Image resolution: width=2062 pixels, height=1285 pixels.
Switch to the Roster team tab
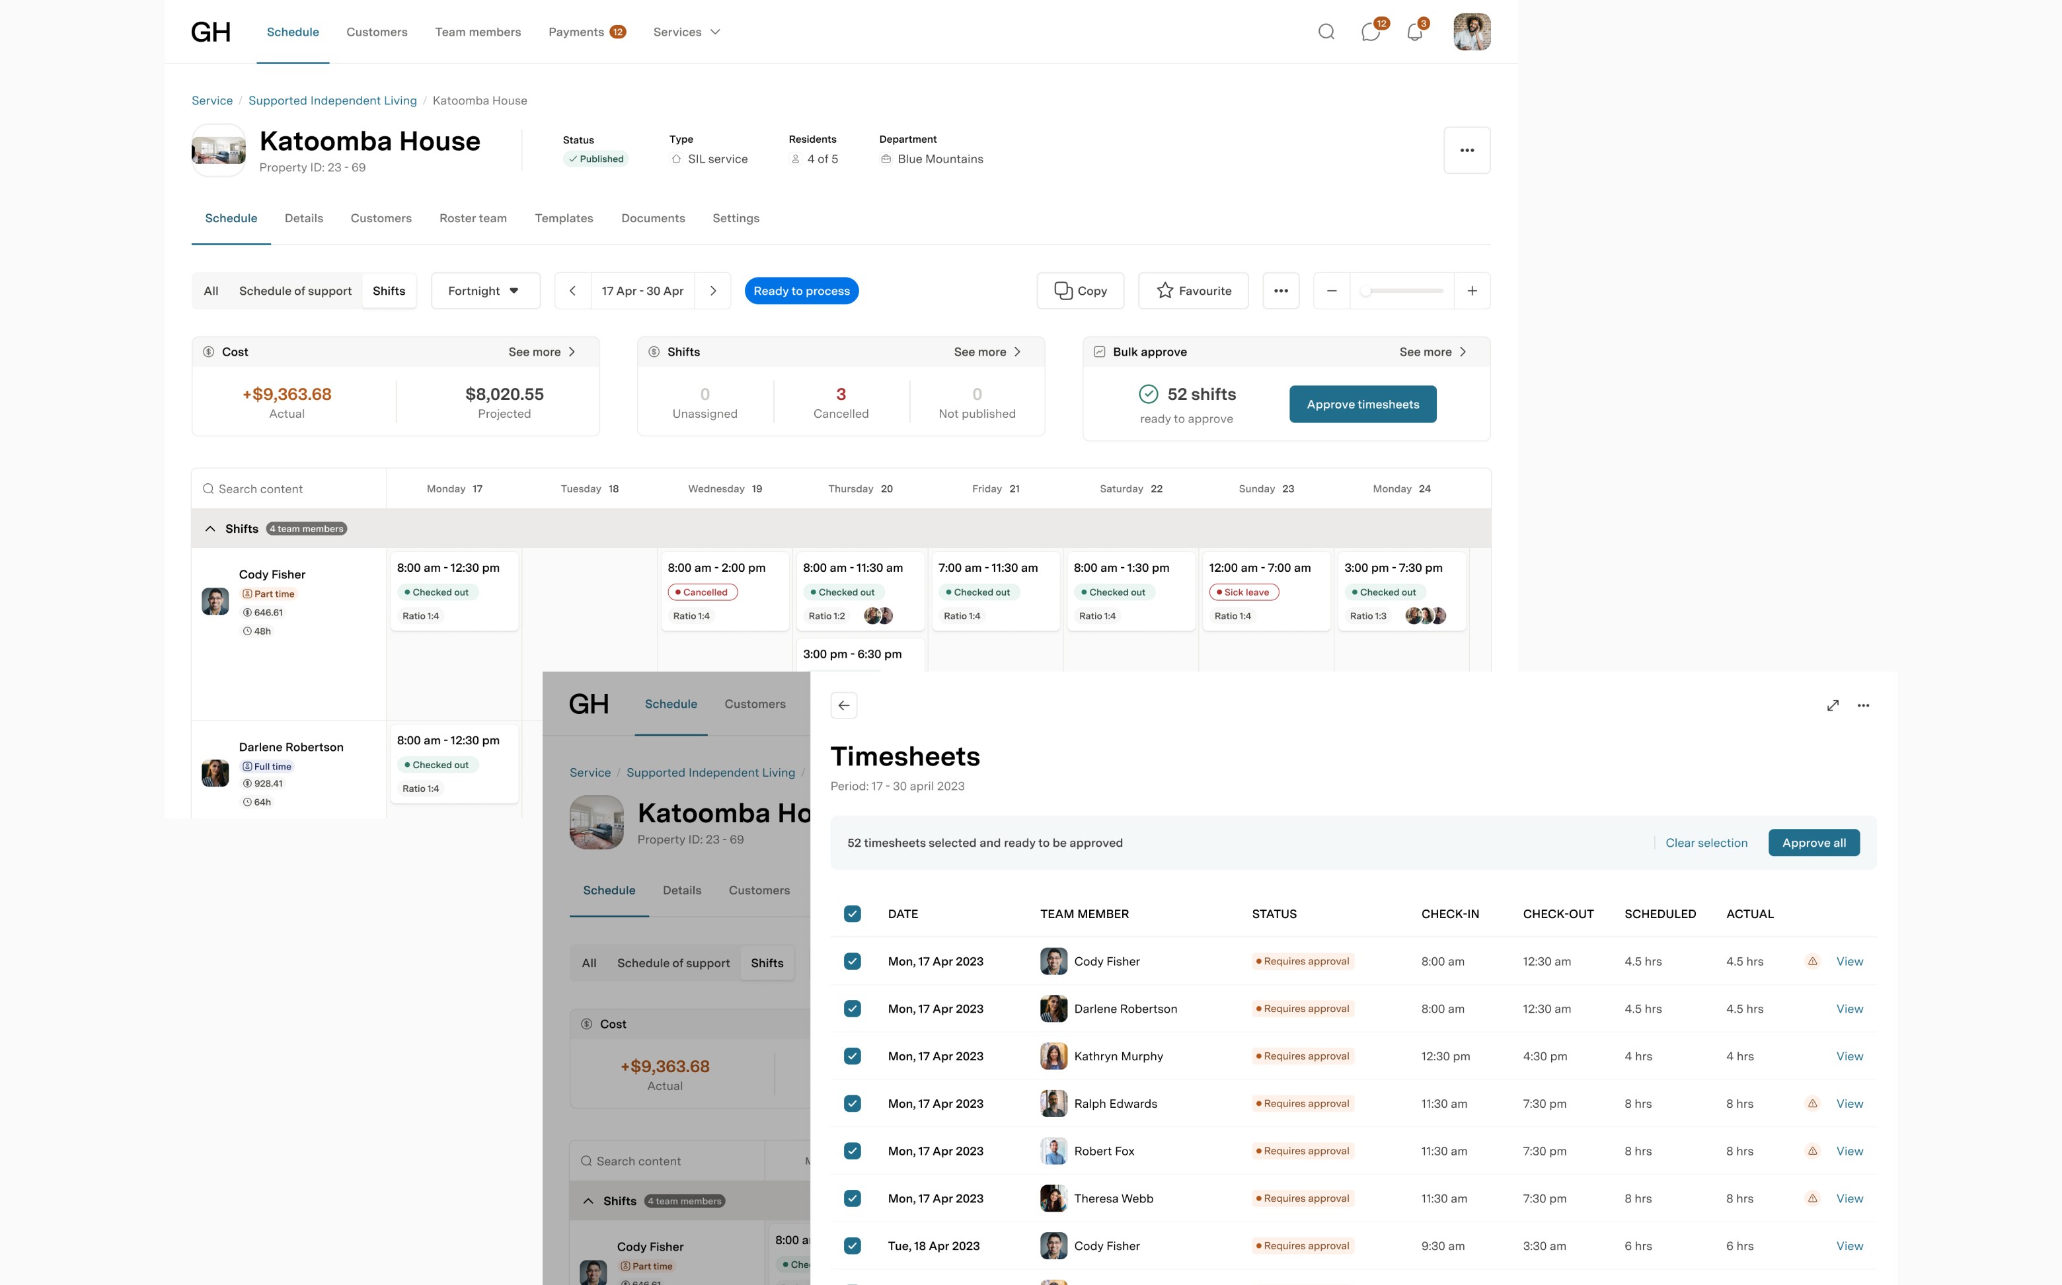tap(473, 218)
